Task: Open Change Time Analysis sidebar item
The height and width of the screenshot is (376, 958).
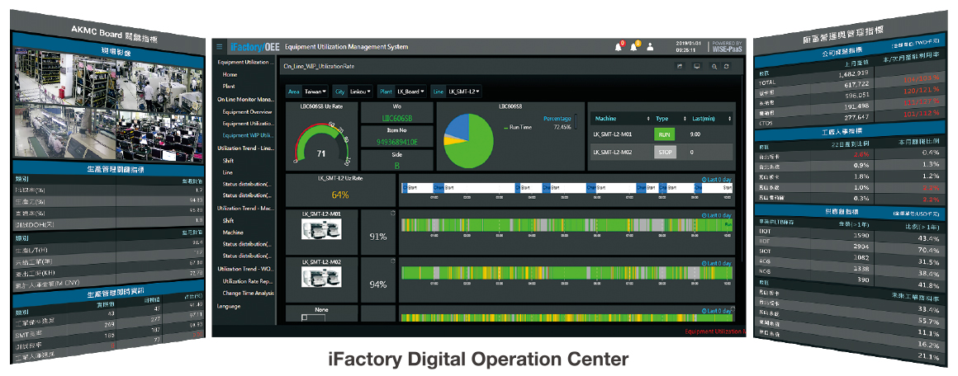Action: (248, 293)
